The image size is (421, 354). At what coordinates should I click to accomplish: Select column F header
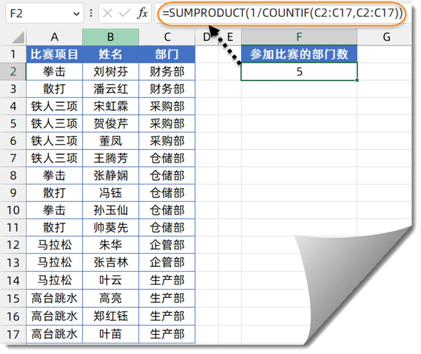coord(299,37)
